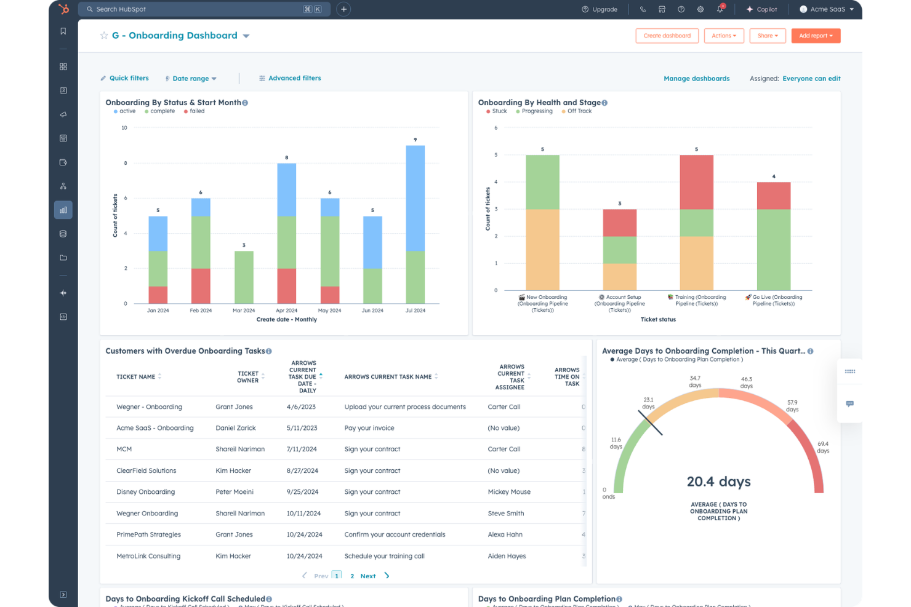Open the Share dropdown

768,36
